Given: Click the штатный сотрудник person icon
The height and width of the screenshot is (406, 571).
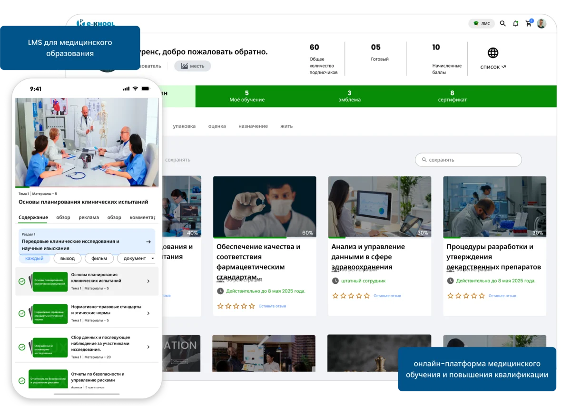Looking at the screenshot, I should tap(336, 281).
